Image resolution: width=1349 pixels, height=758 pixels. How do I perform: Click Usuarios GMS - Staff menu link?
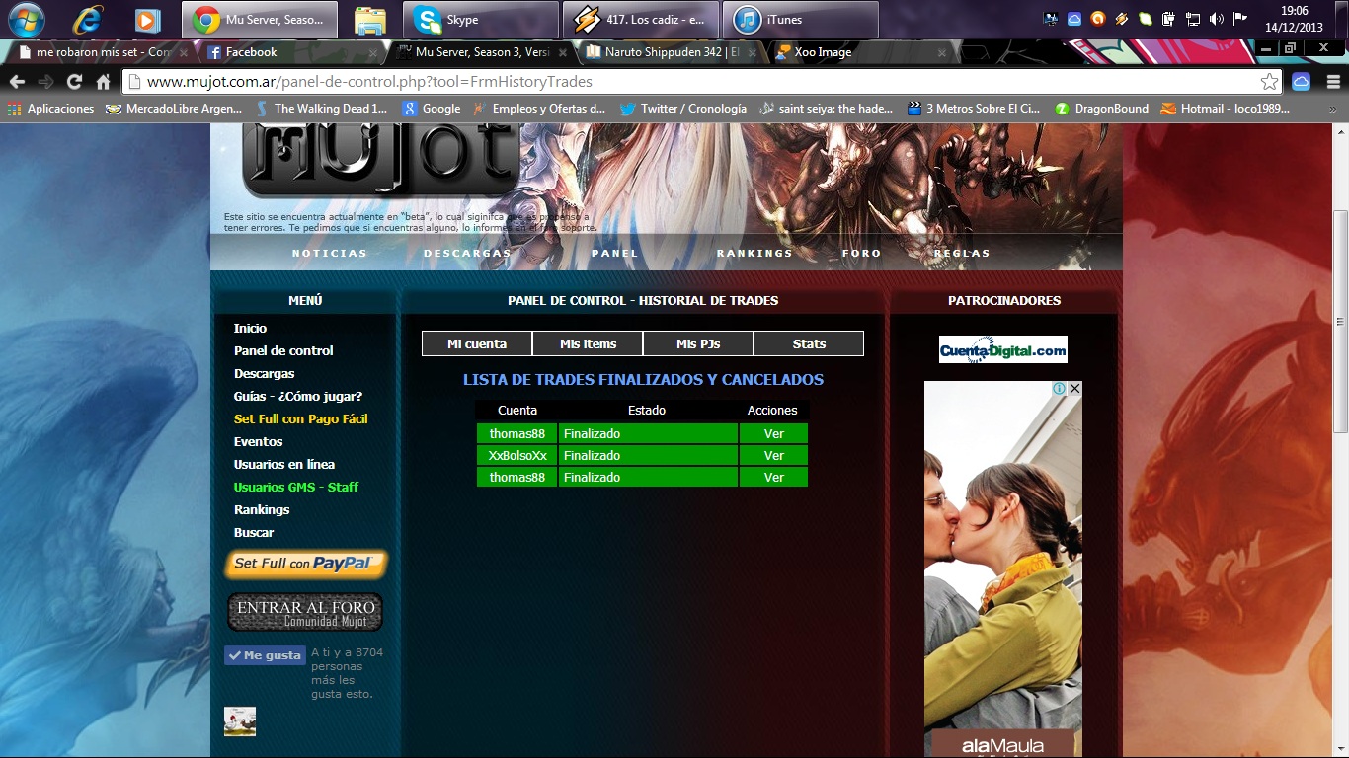(295, 487)
